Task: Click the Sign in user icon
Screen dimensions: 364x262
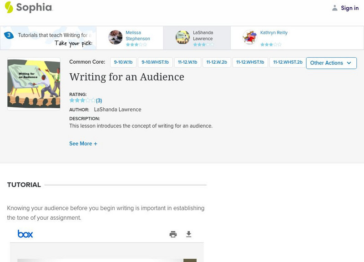Action: pos(335,8)
